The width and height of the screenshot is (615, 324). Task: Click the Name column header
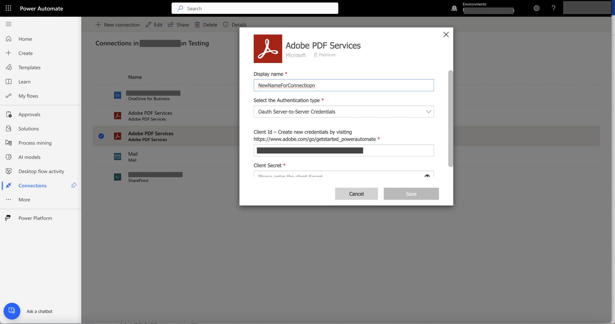click(135, 77)
